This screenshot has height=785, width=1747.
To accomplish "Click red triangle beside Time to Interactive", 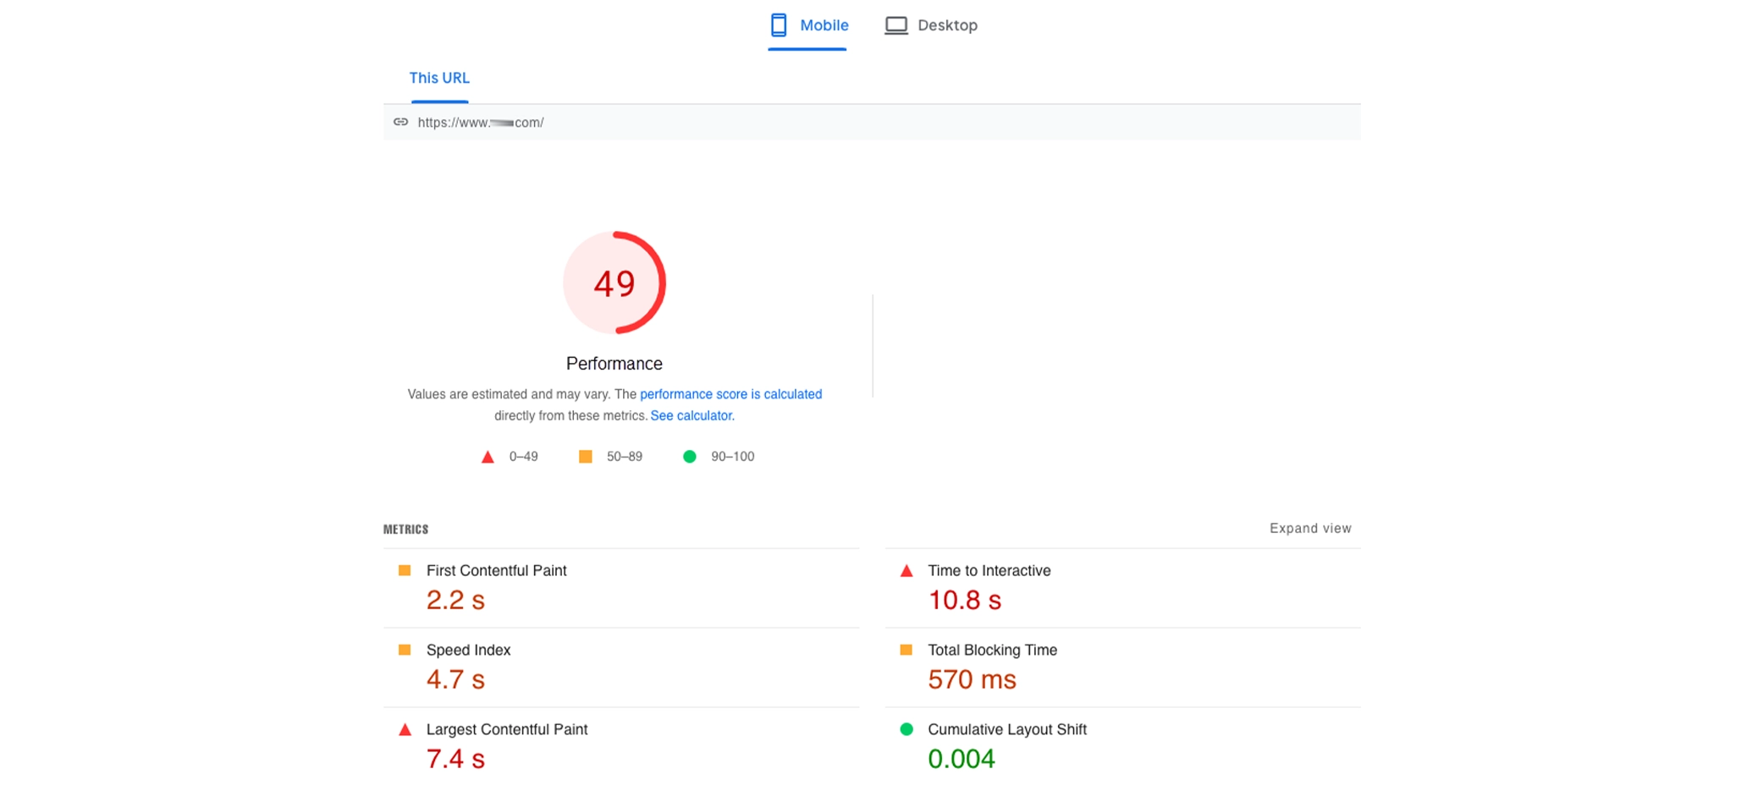I will tap(907, 571).
